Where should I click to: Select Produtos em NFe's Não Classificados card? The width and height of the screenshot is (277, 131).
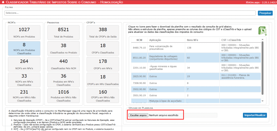pyautogui.click(x=64, y=95)
